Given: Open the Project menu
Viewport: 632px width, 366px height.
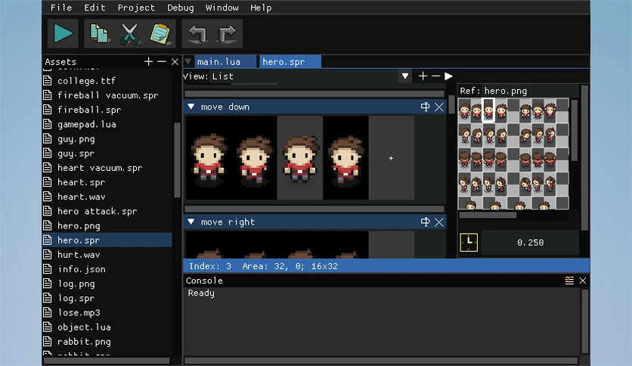Looking at the screenshot, I should [136, 8].
